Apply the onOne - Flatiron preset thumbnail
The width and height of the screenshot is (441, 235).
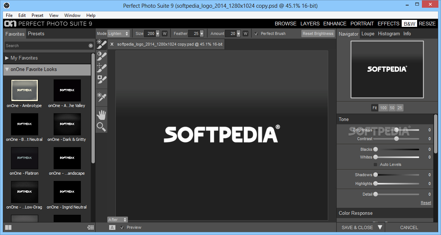coord(25,158)
